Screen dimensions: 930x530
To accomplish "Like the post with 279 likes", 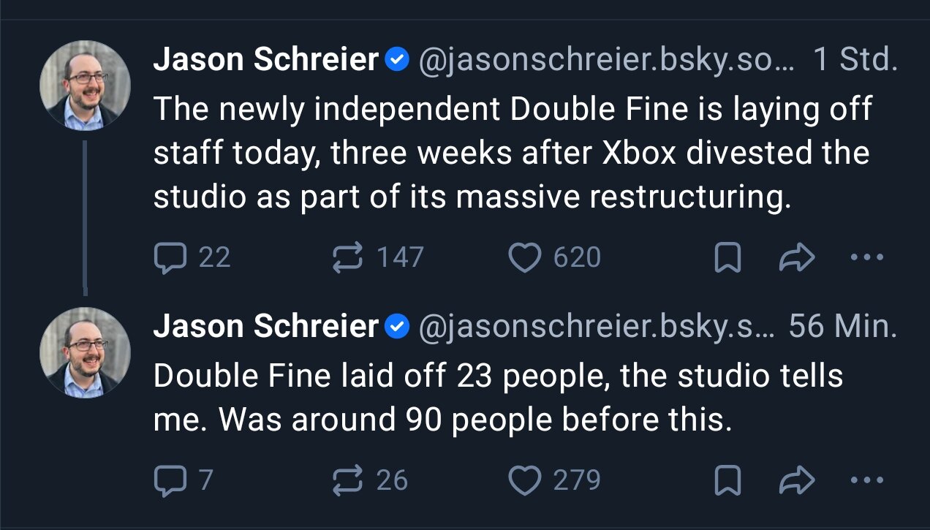I will [554, 480].
